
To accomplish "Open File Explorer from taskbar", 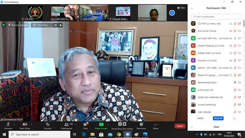I will [x=93, y=135].
